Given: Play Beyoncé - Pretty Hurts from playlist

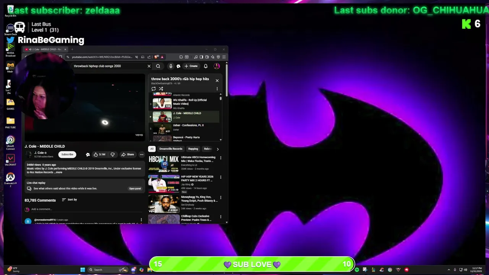Looking at the screenshot, I should click(185, 138).
